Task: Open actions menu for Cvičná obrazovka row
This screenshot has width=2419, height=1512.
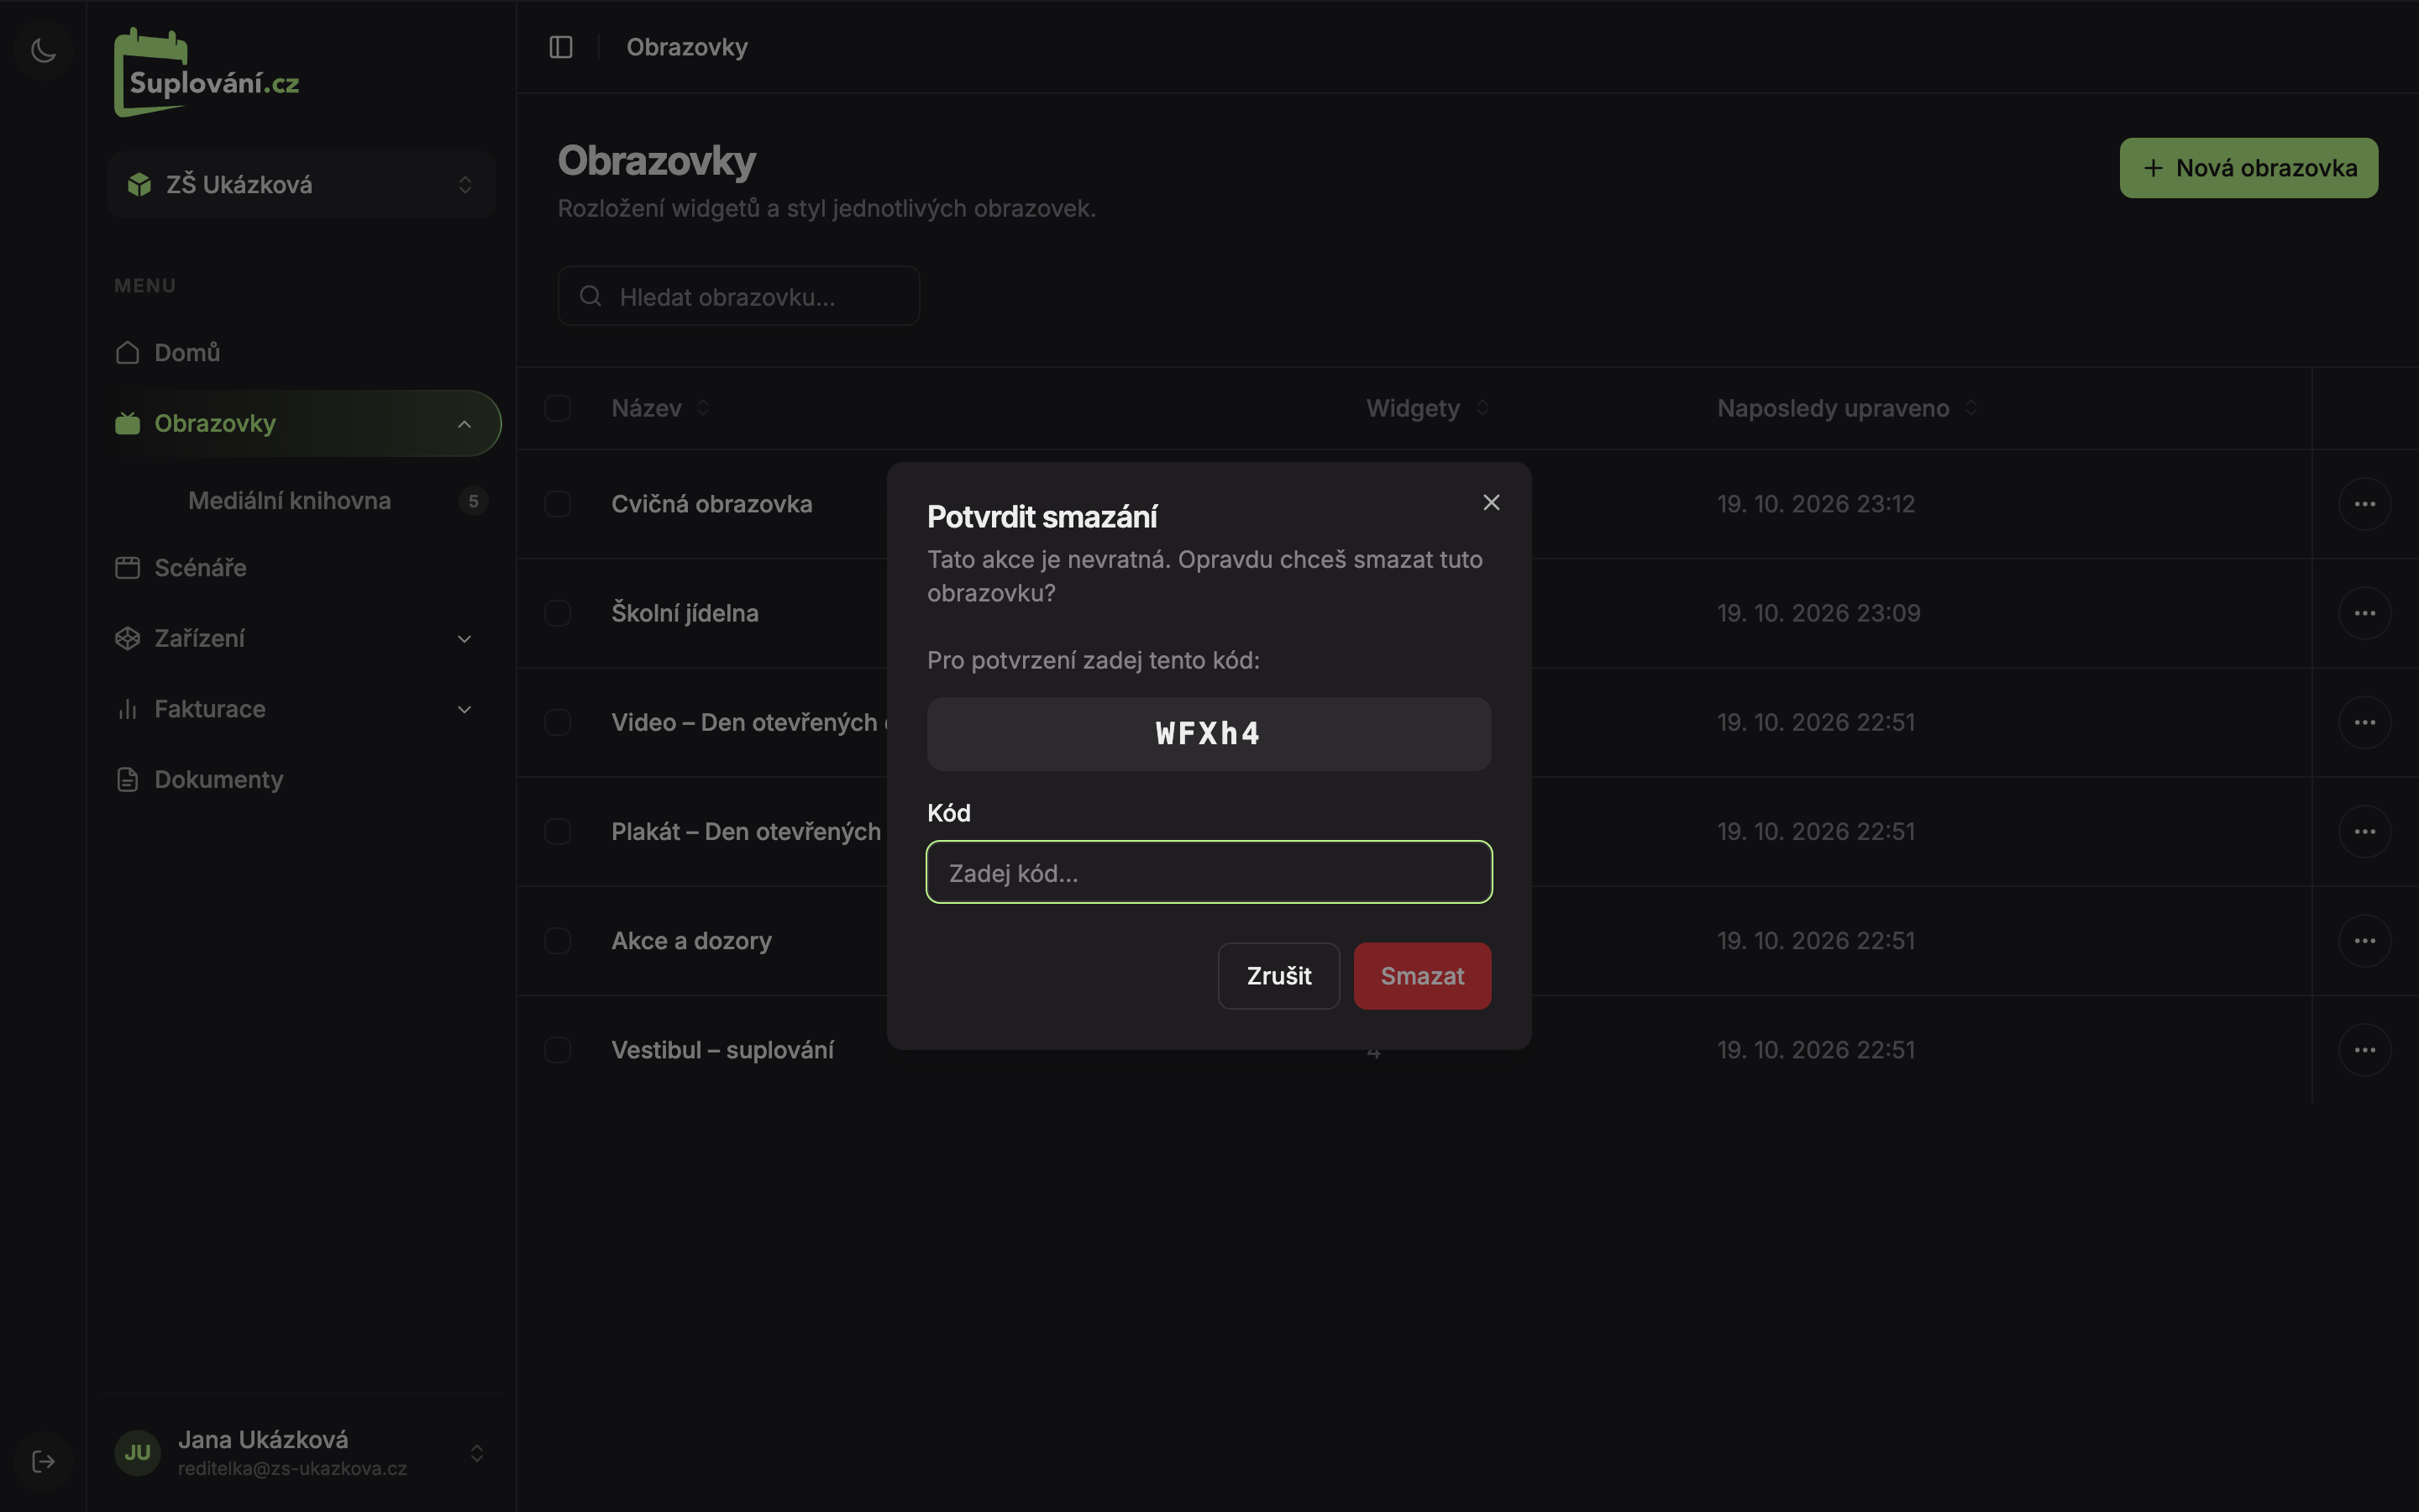Action: [2364, 504]
